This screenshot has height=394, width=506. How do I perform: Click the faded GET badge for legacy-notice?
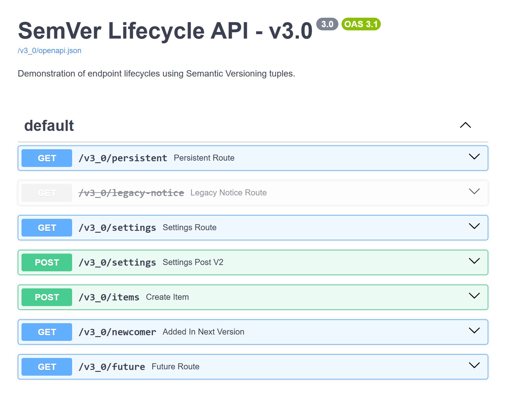pyautogui.click(x=47, y=193)
